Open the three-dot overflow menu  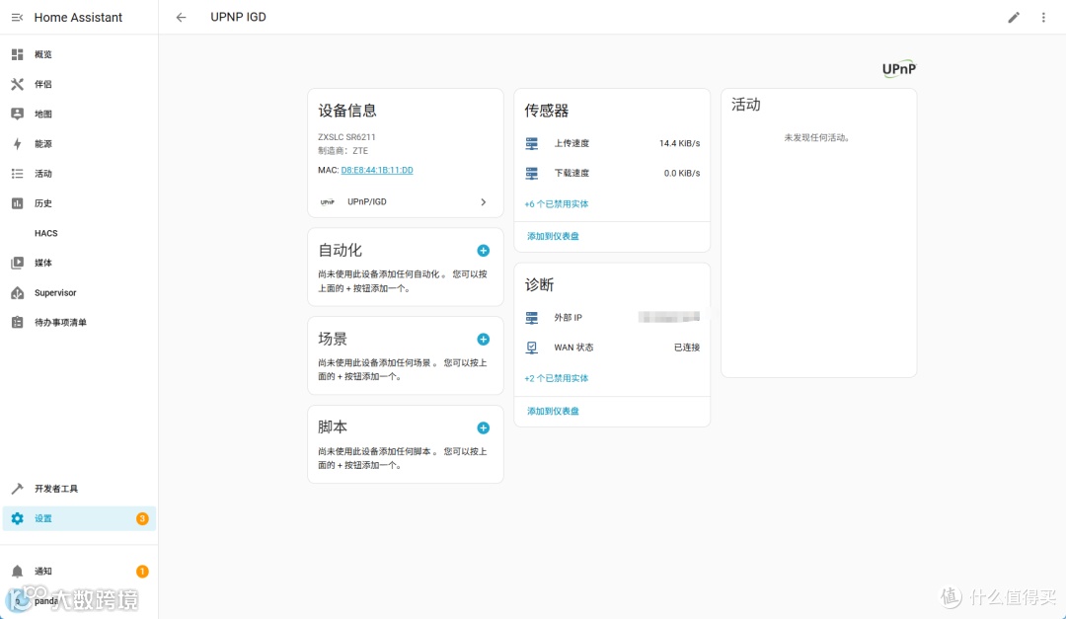click(1043, 17)
